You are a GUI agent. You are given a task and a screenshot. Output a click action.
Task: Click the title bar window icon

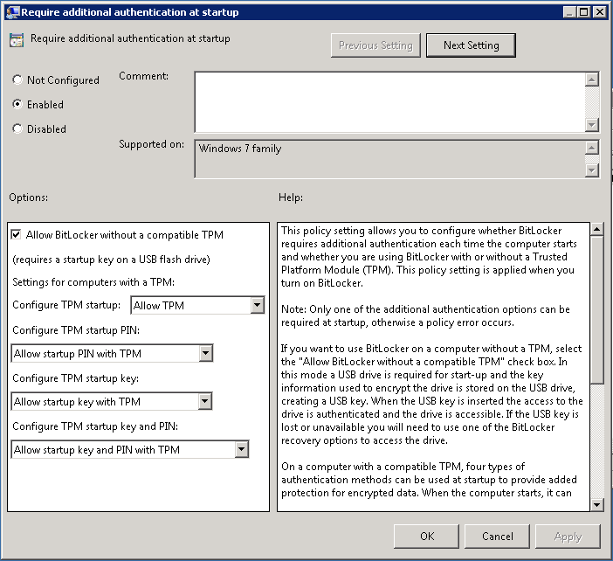click(12, 12)
